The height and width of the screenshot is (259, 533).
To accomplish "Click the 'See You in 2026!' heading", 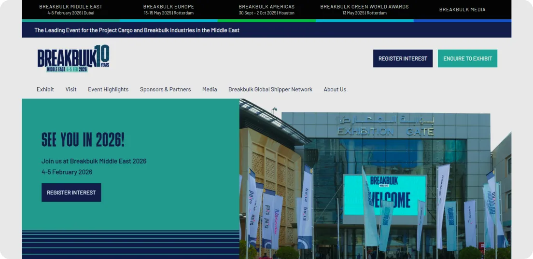I will click(83, 140).
